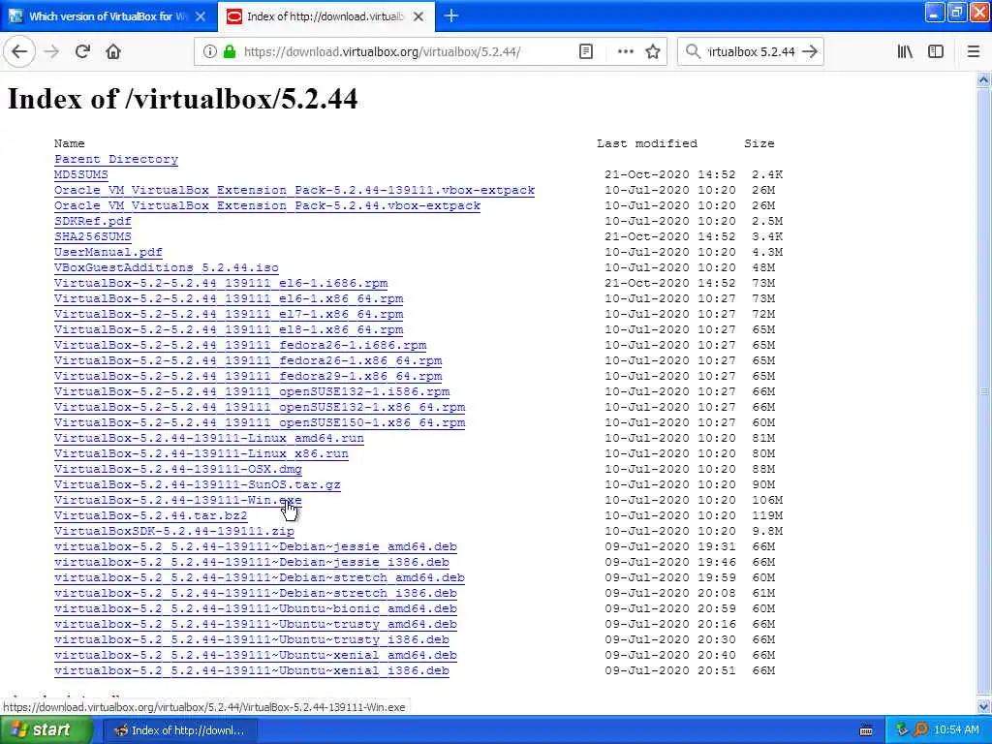Click the forward navigation arrow
Image resolution: width=992 pixels, height=744 pixels.
coord(52,51)
